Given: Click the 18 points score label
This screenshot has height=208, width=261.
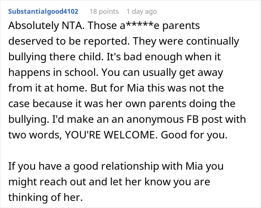Looking at the screenshot, I should 104,12.
